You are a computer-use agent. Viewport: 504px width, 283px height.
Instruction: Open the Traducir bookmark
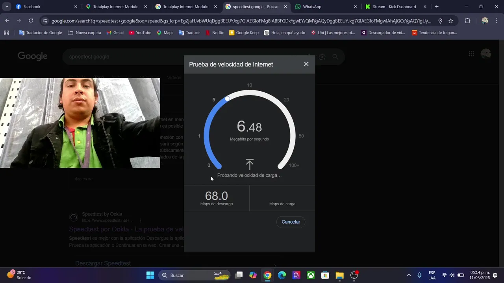point(189,33)
